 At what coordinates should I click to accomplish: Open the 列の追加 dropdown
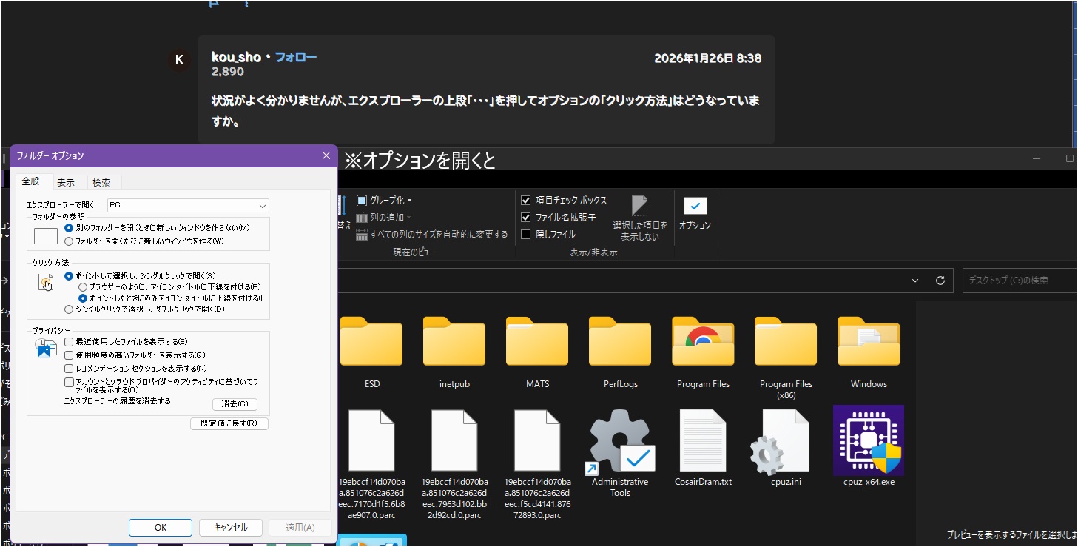[x=384, y=218]
